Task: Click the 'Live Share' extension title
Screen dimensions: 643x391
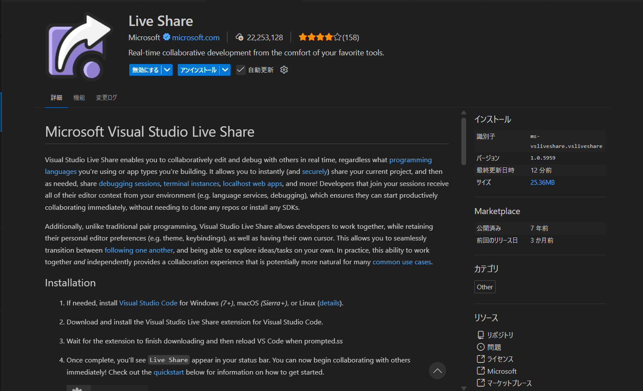Action: coord(161,21)
